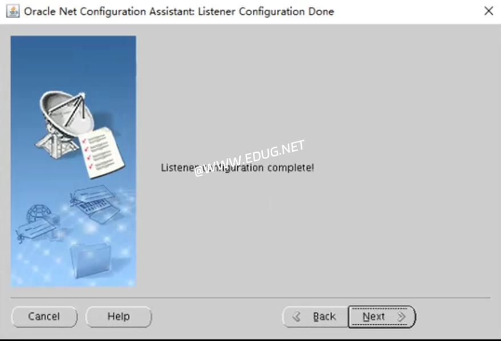
Task: Click the window title "Listener Configuration Done"
Action: [x=266, y=11]
